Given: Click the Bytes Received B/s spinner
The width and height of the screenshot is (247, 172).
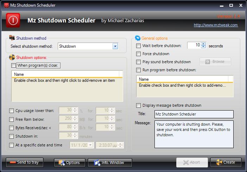Looking at the screenshot, I should [x=75, y=127].
